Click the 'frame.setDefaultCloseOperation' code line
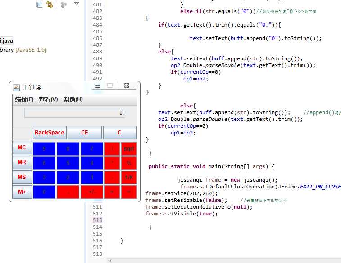Screen dimensions: 341x263 [260, 187]
